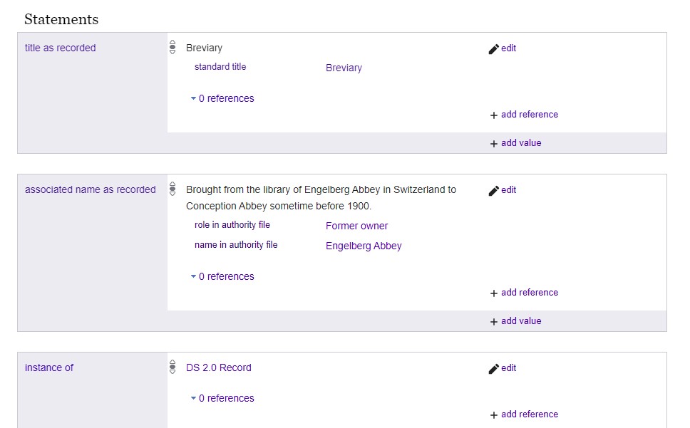Click the pencil icon beside DS 2.0 Record
The image size is (690, 428).
click(x=493, y=369)
